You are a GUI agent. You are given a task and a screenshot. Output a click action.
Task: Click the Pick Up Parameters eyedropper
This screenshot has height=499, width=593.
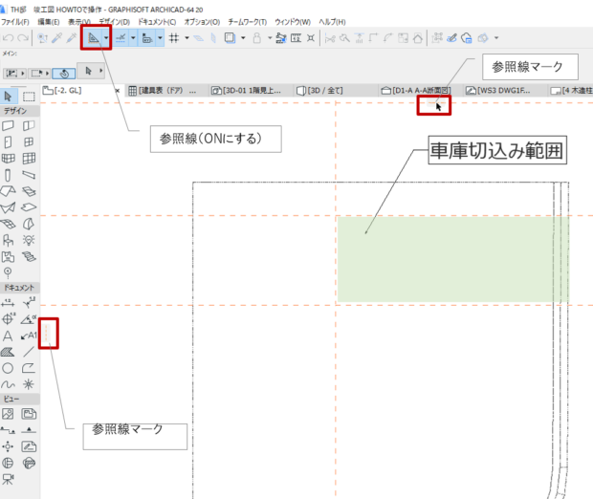(x=57, y=38)
